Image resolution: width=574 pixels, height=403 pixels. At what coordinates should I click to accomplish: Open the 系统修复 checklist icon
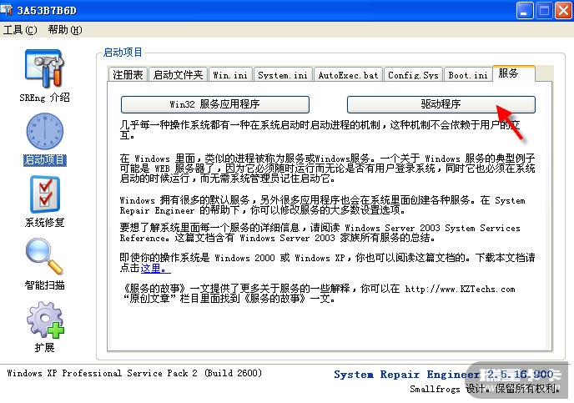point(45,194)
